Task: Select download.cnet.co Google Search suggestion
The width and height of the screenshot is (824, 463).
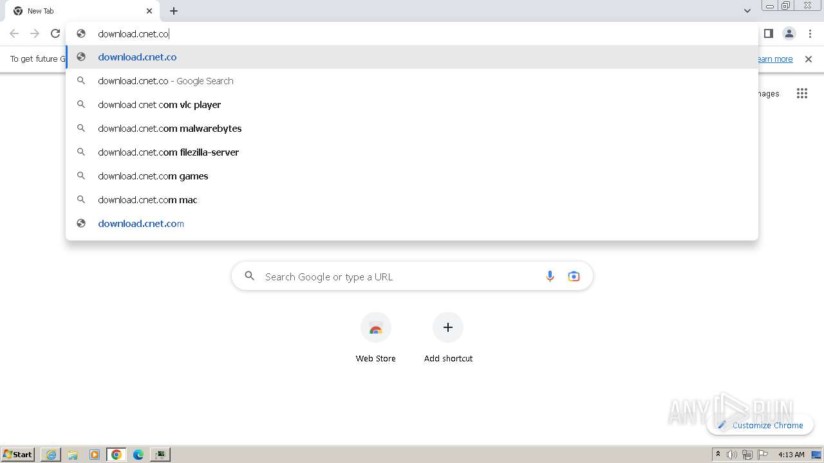Action: pos(412,81)
